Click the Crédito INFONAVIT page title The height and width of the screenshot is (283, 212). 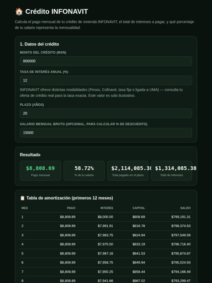pos(57,12)
